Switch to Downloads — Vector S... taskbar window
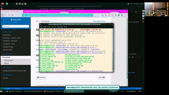The width and height of the screenshot is (169, 95). (53, 91)
